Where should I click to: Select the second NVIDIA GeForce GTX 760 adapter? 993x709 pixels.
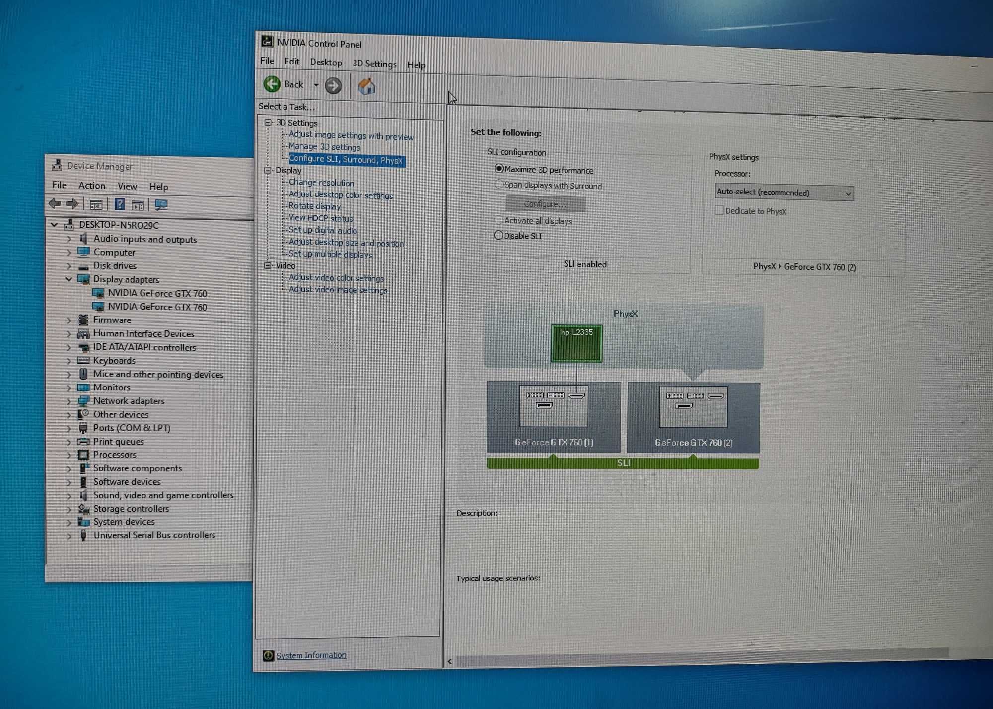(x=157, y=307)
